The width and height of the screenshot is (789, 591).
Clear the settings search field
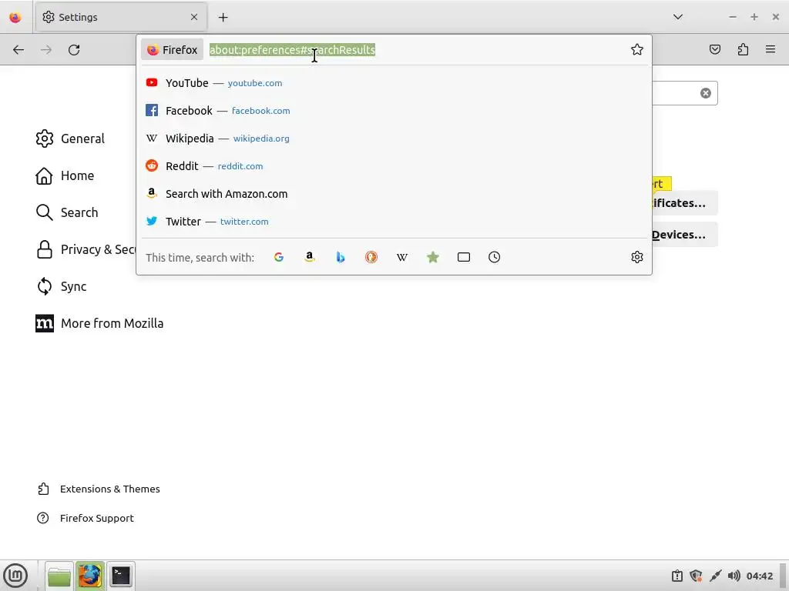[x=706, y=93]
